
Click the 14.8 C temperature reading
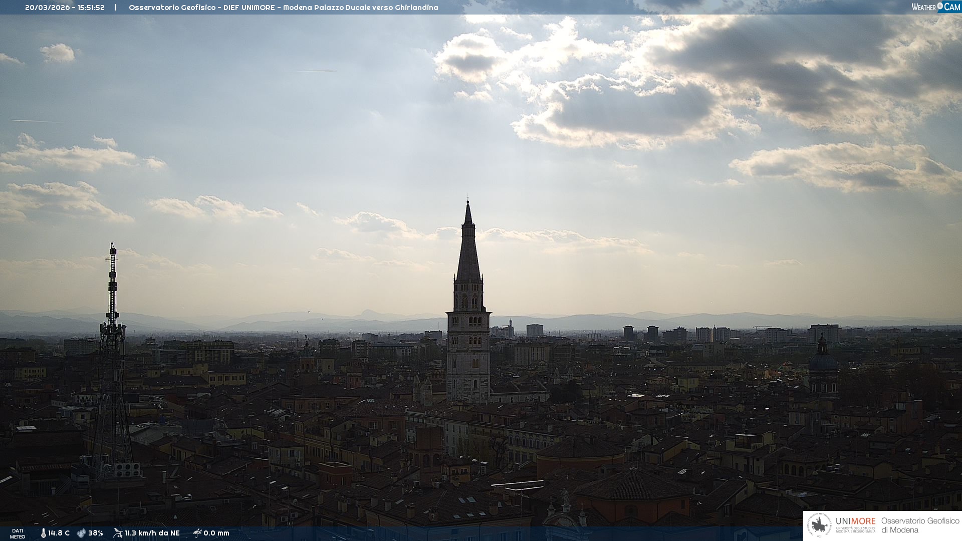coord(59,533)
